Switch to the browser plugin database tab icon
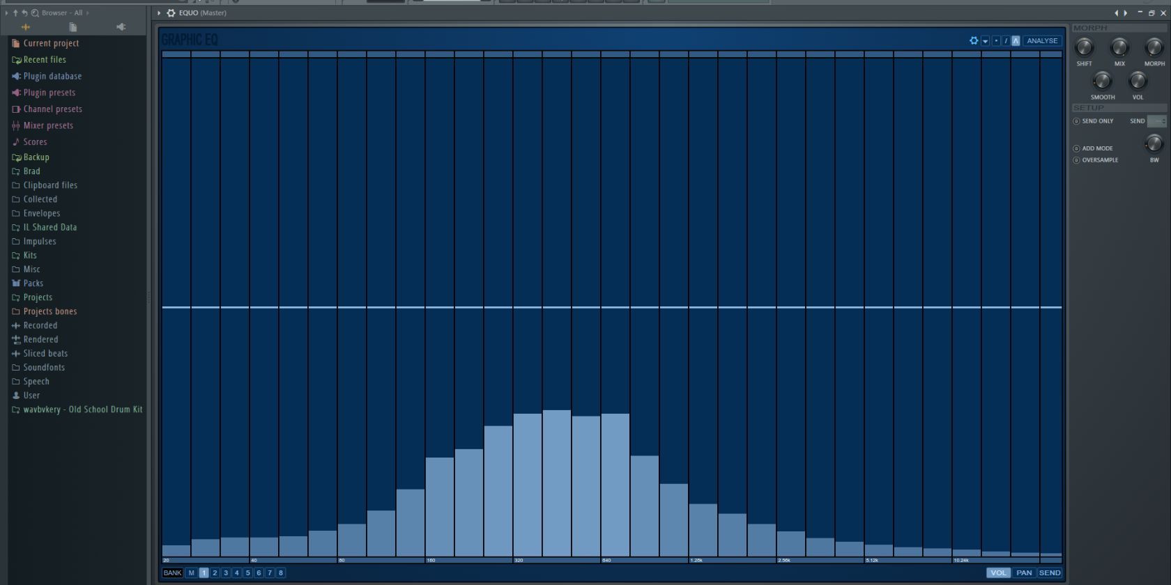The width and height of the screenshot is (1171, 585). [121, 27]
